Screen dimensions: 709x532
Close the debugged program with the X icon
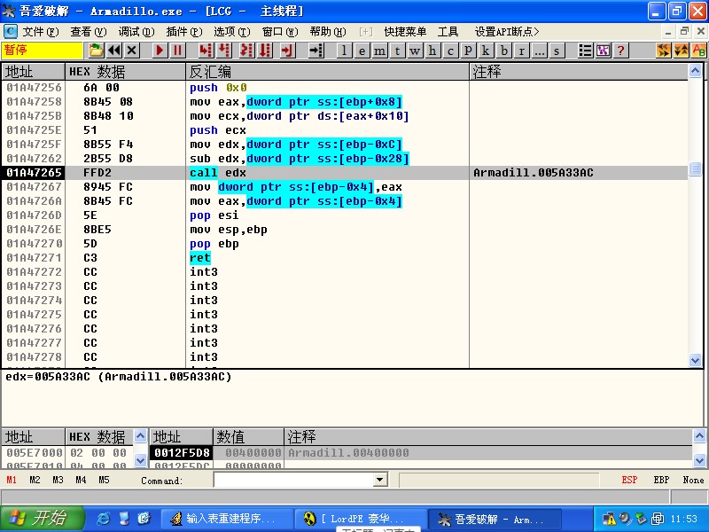pos(131,51)
